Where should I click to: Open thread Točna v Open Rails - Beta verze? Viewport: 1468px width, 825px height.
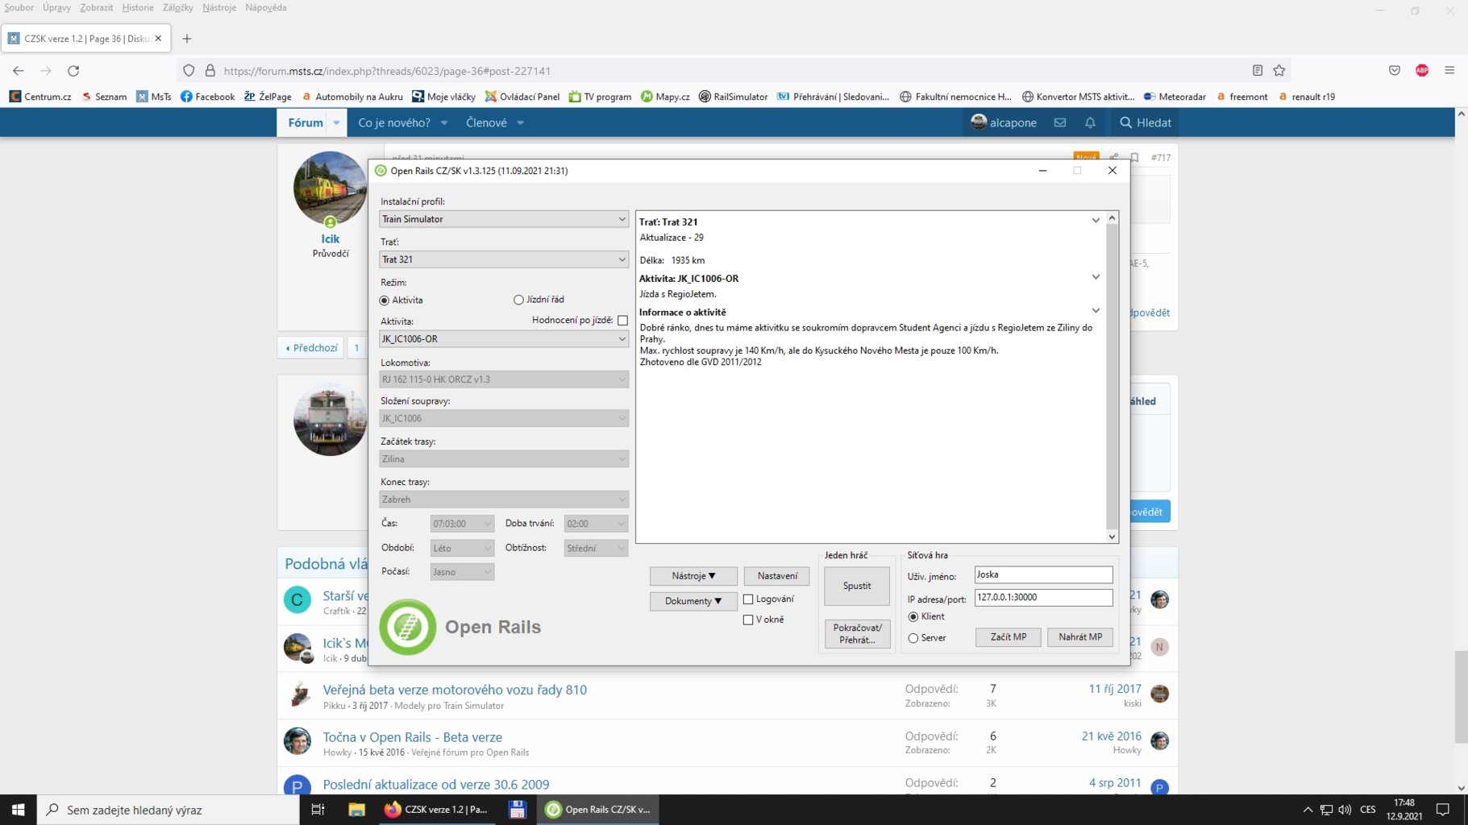tap(413, 737)
